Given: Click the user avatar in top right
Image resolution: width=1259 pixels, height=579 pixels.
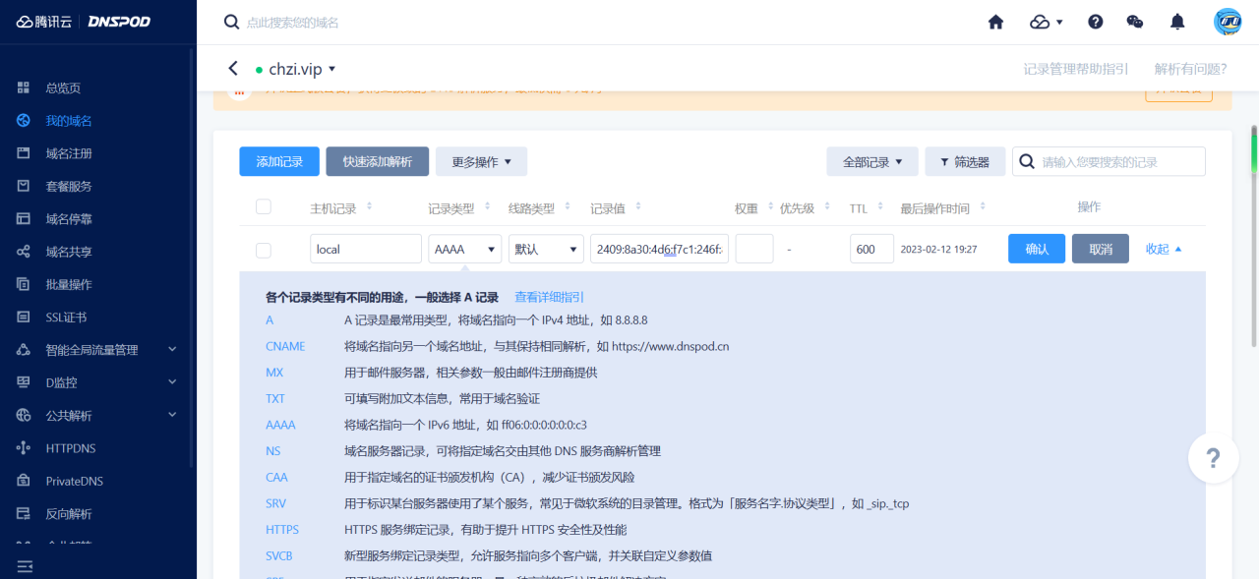Looking at the screenshot, I should click(1226, 21).
